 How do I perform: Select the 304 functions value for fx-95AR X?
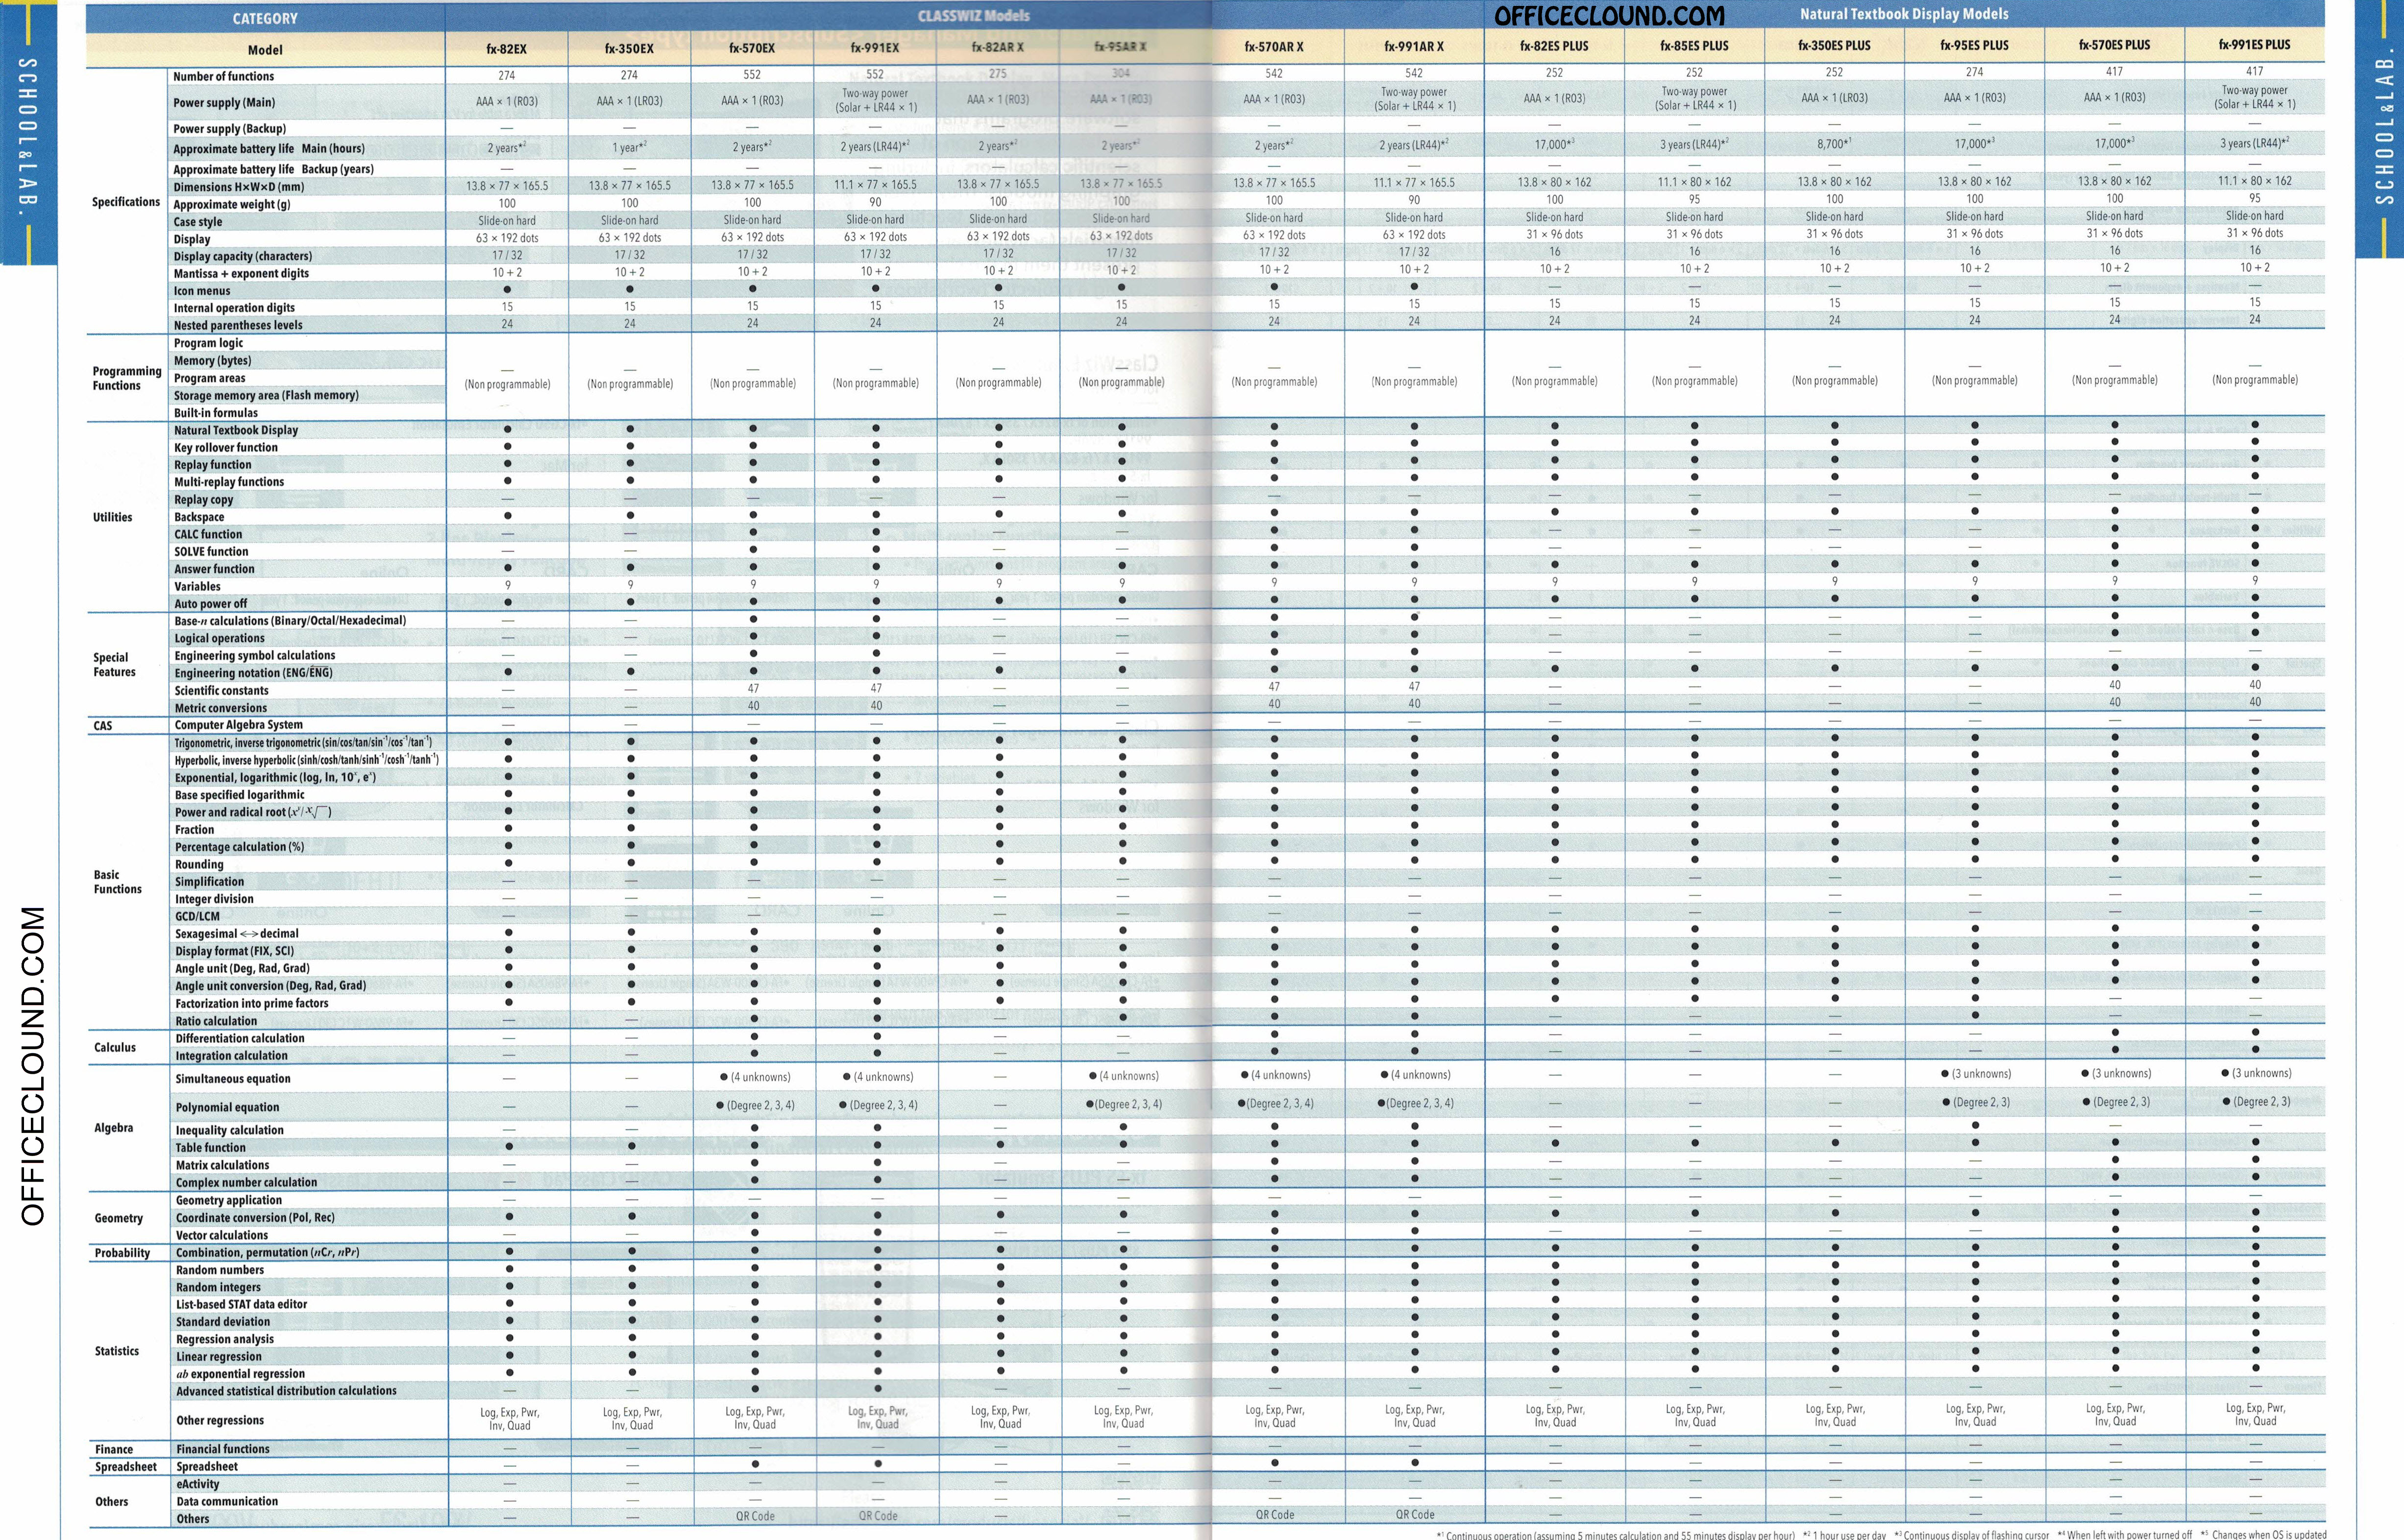(1121, 73)
